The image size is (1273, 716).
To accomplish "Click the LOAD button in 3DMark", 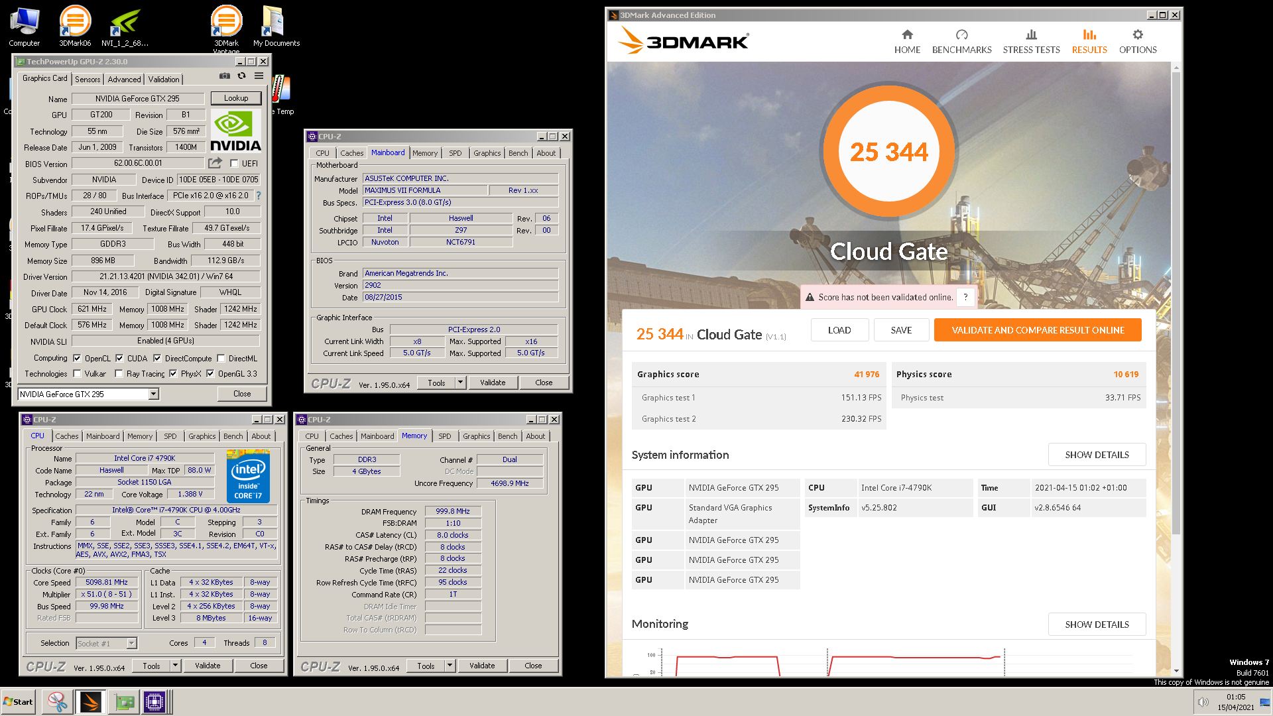I will [x=839, y=330].
